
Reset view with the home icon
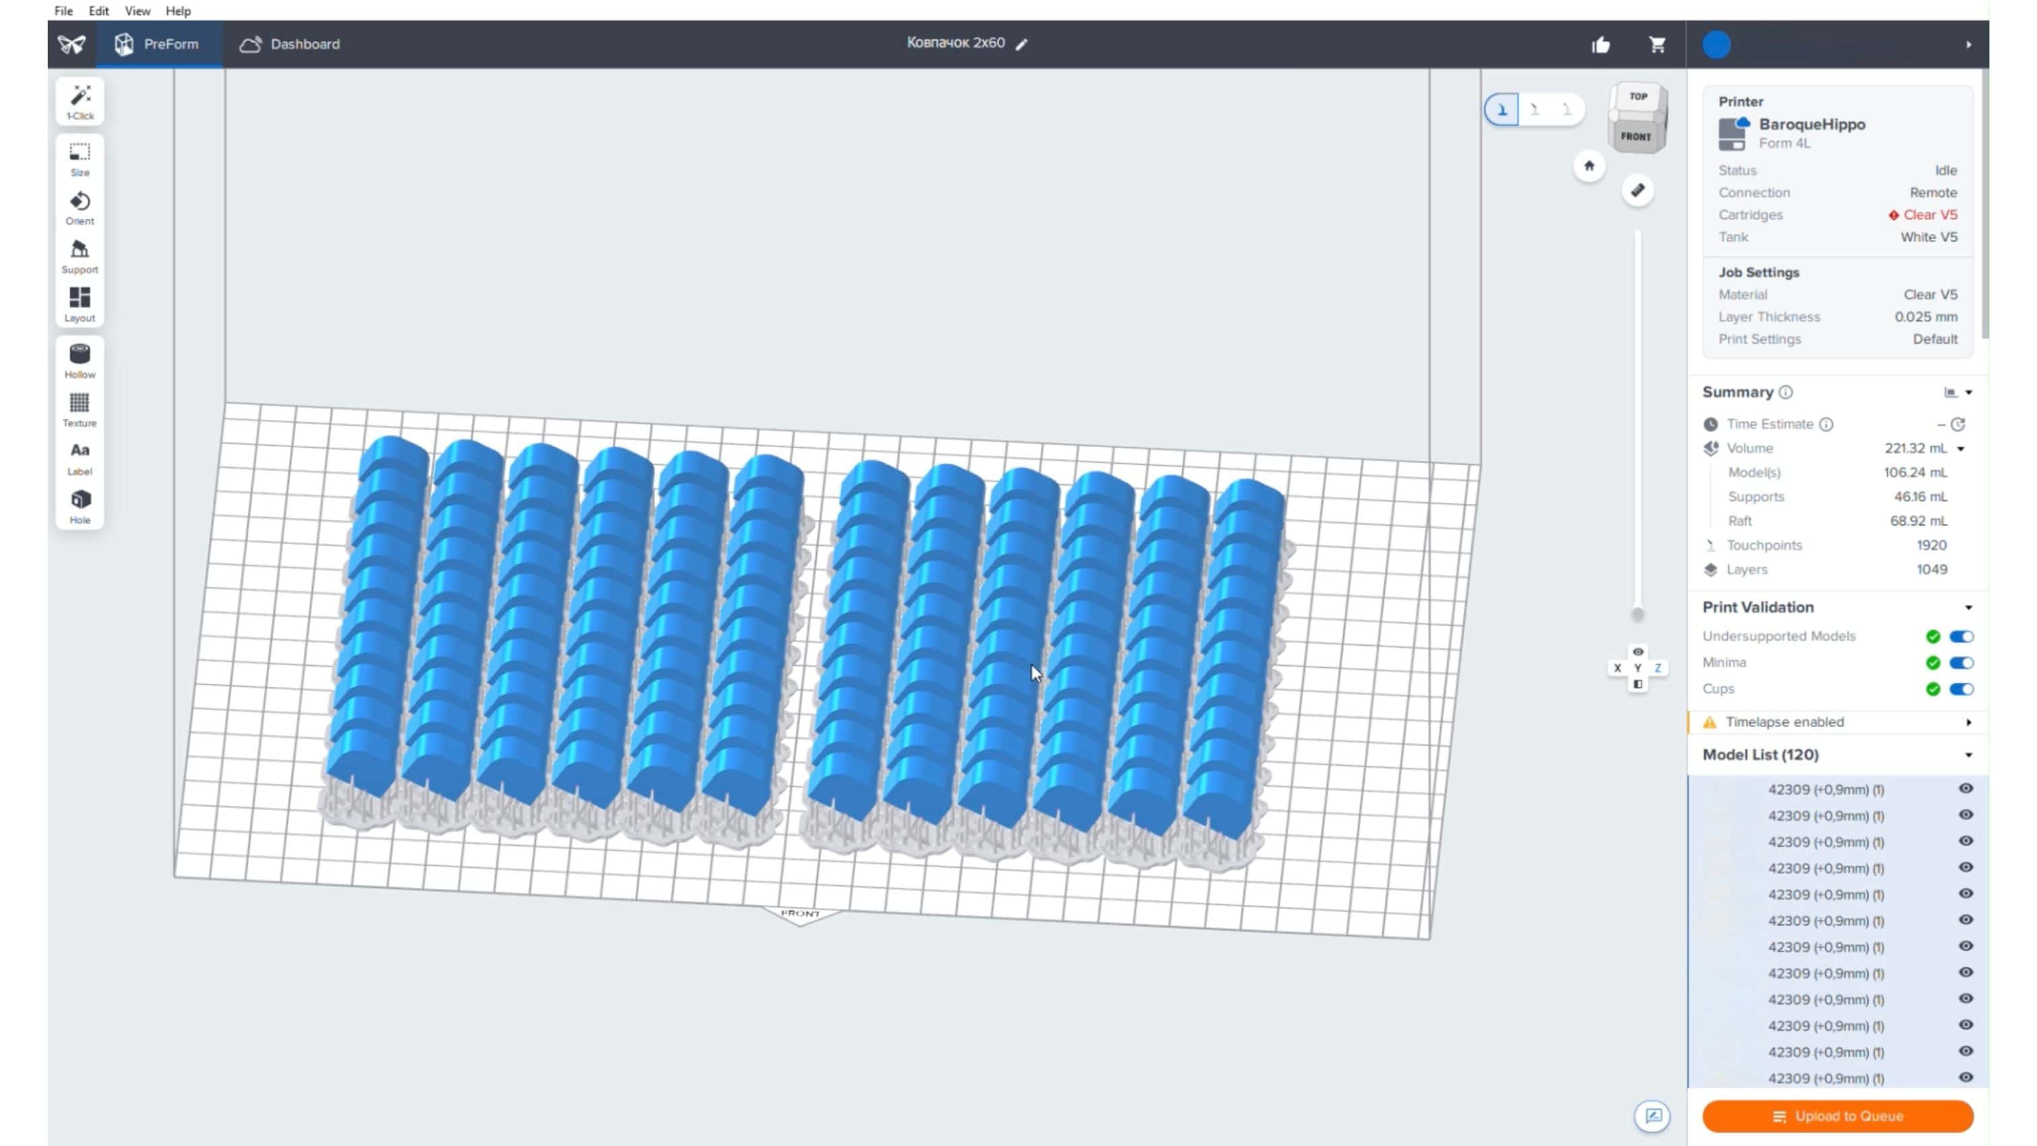click(x=1590, y=166)
